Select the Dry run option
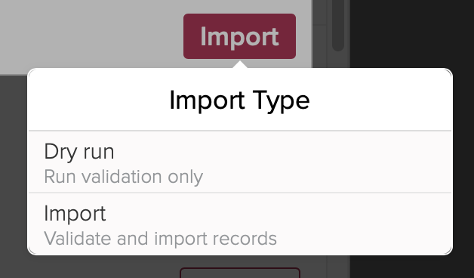This screenshot has height=278, width=474. pos(240,162)
